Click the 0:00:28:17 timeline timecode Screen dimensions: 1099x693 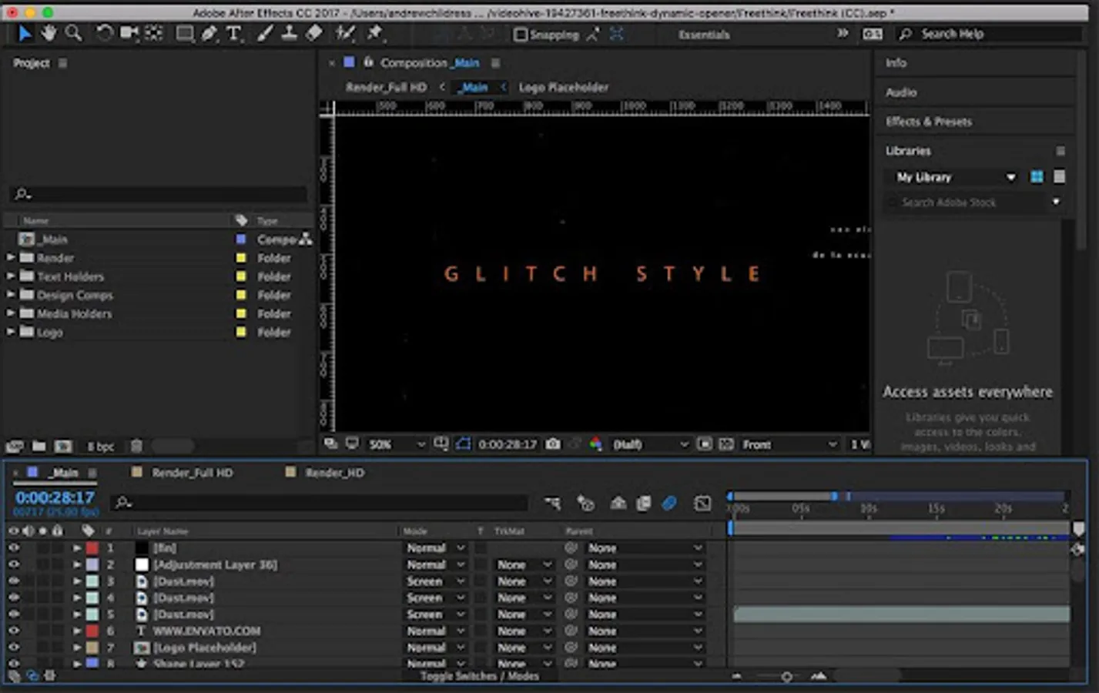point(55,497)
